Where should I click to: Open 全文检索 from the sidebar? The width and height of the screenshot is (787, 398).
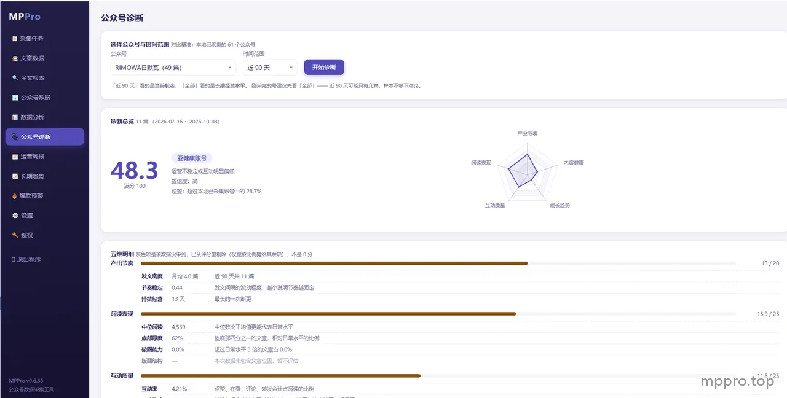point(44,78)
